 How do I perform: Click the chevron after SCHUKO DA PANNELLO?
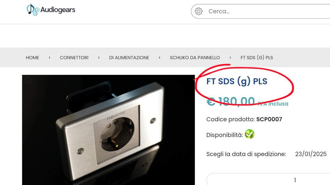point(230,57)
